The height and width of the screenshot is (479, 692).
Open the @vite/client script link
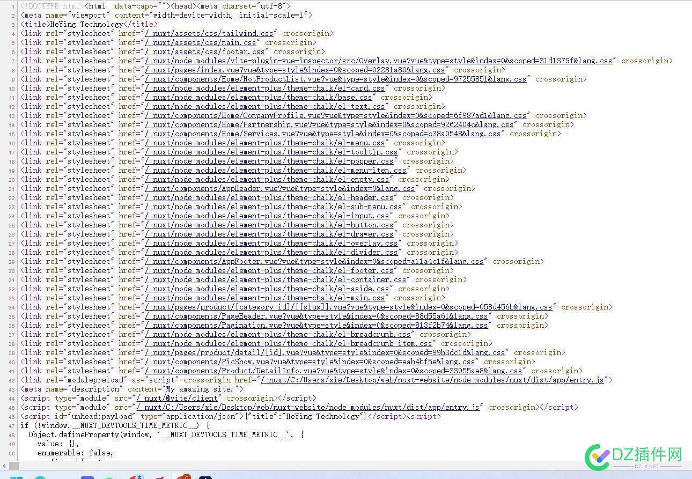[x=177, y=398]
